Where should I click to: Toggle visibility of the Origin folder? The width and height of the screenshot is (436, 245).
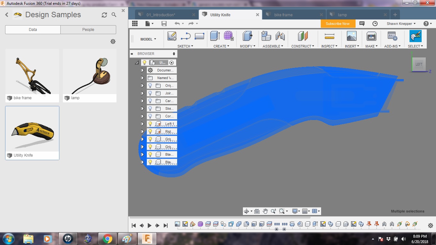(x=150, y=85)
